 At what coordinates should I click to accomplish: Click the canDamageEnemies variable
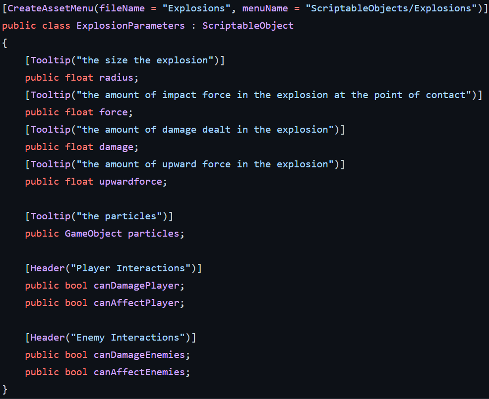(x=139, y=355)
